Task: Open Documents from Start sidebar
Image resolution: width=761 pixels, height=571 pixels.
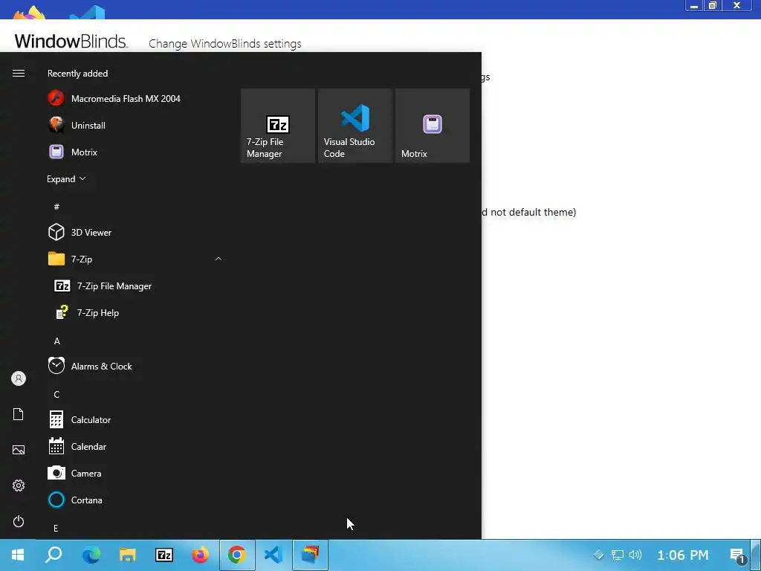Action: pyautogui.click(x=19, y=414)
